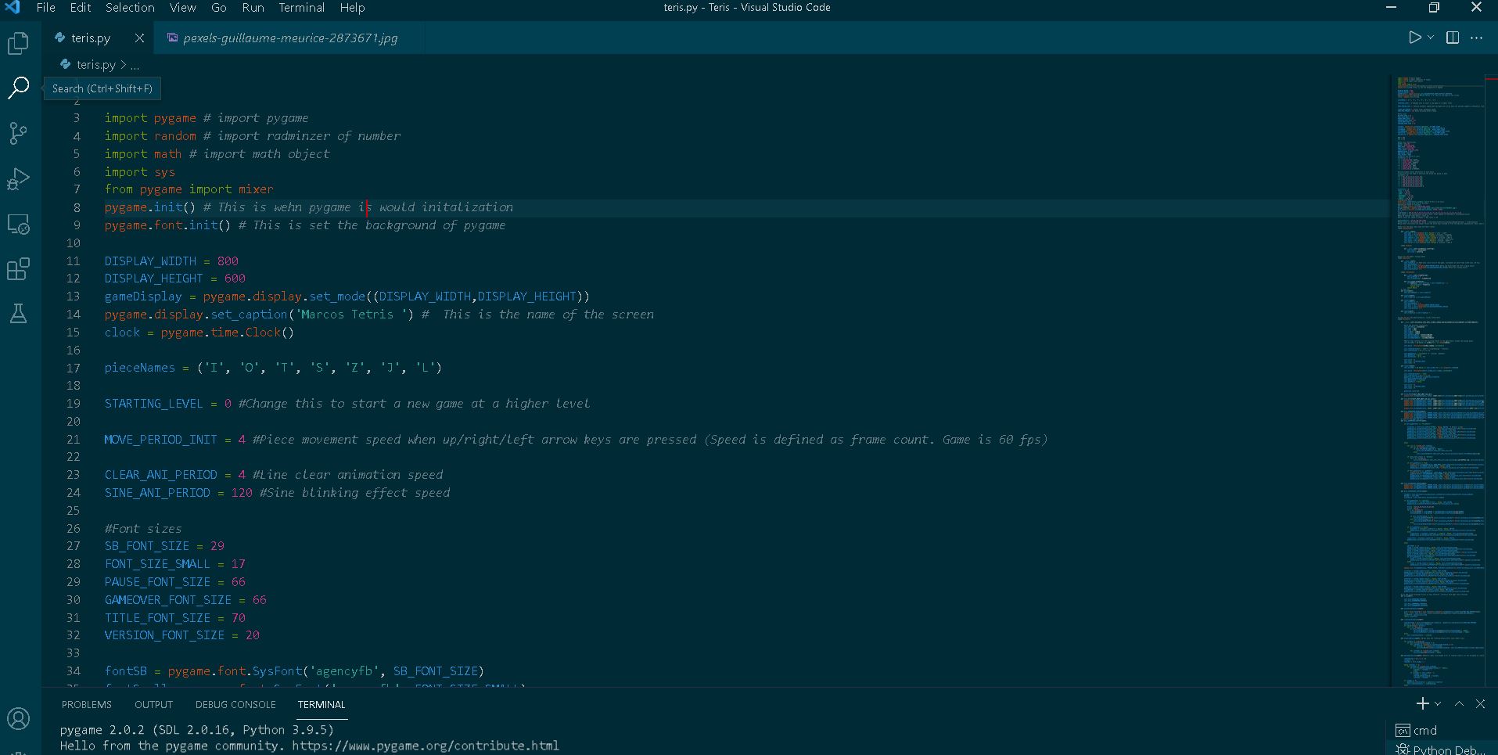Close the terminal panel
1498x755 pixels.
pos(1480,703)
